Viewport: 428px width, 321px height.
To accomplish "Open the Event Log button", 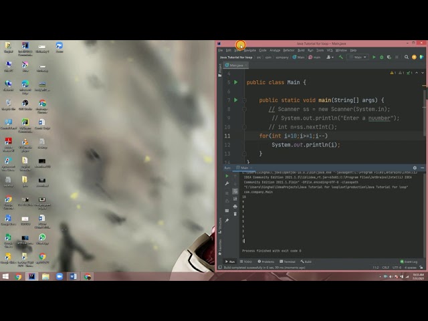I will (409, 261).
